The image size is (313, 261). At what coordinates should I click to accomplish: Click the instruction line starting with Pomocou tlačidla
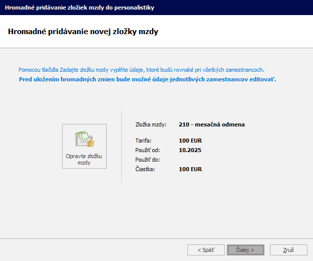[141, 70]
